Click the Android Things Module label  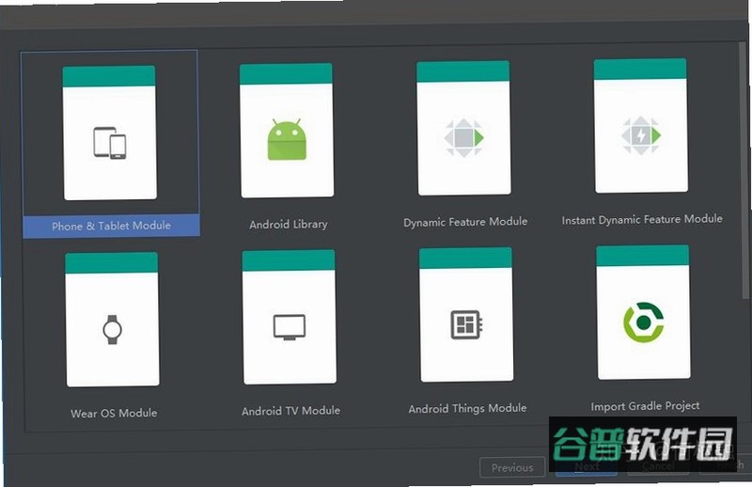(467, 408)
